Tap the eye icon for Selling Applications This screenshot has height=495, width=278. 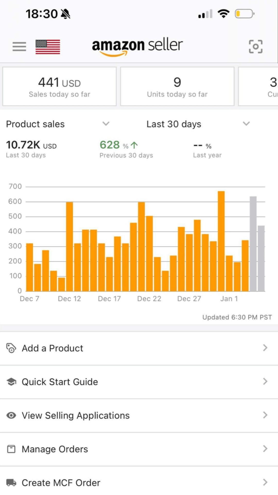pyautogui.click(x=11, y=415)
